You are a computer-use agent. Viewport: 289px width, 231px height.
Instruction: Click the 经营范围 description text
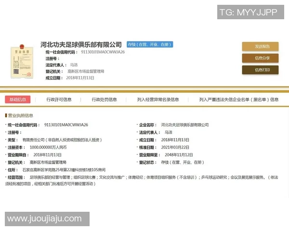(142, 180)
